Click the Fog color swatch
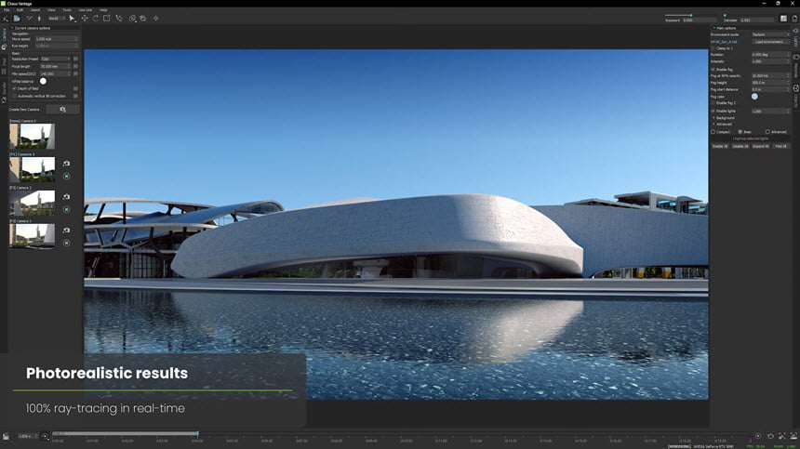This screenshot has height=449, width=800. click(754, 97)
